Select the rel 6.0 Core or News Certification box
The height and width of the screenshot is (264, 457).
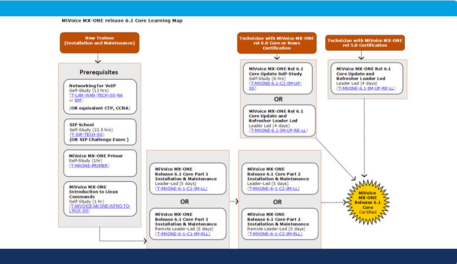coord(277,43)
